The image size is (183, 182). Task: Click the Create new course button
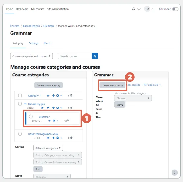coord(112,85)
